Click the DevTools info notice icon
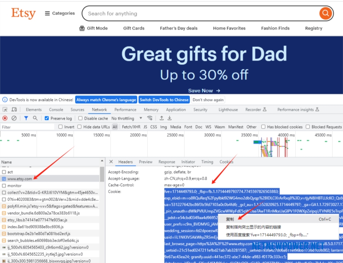 [x=5, y=100]
